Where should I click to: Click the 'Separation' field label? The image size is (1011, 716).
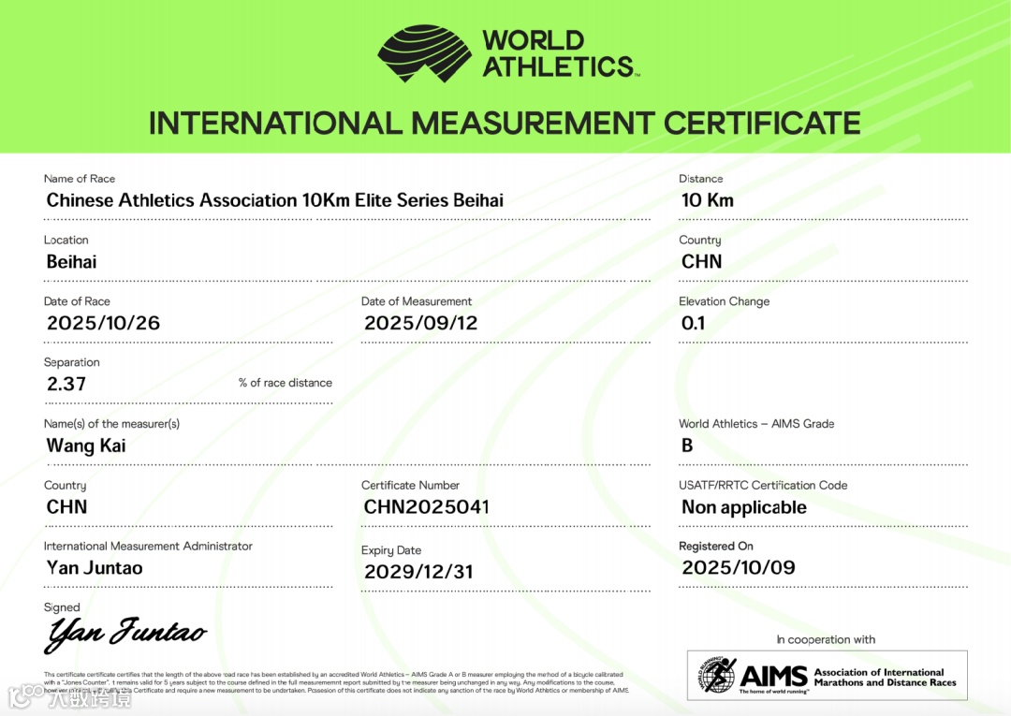tap(71, 362)
